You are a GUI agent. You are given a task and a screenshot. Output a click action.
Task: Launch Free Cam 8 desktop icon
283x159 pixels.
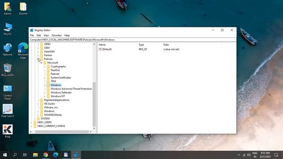point(8,111)
